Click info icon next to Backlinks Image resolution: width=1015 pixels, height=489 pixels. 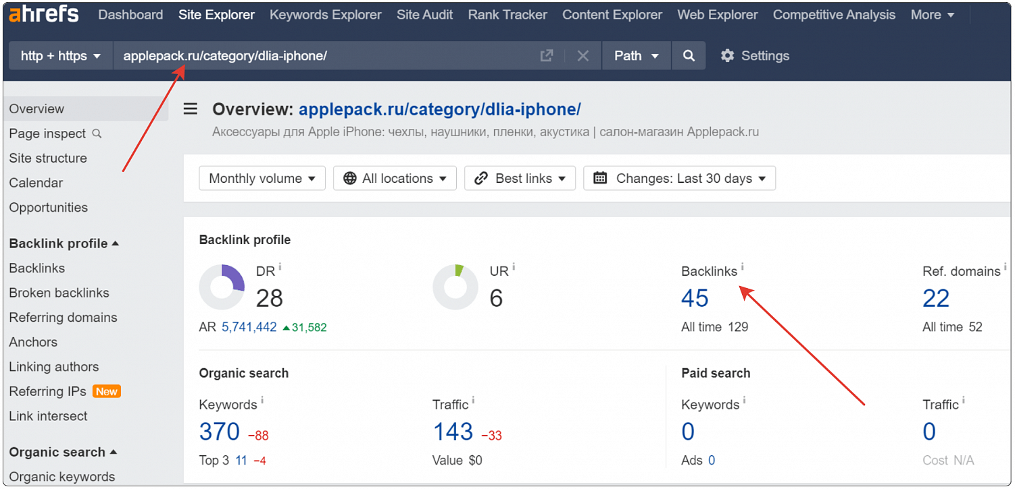pos(742,267)
